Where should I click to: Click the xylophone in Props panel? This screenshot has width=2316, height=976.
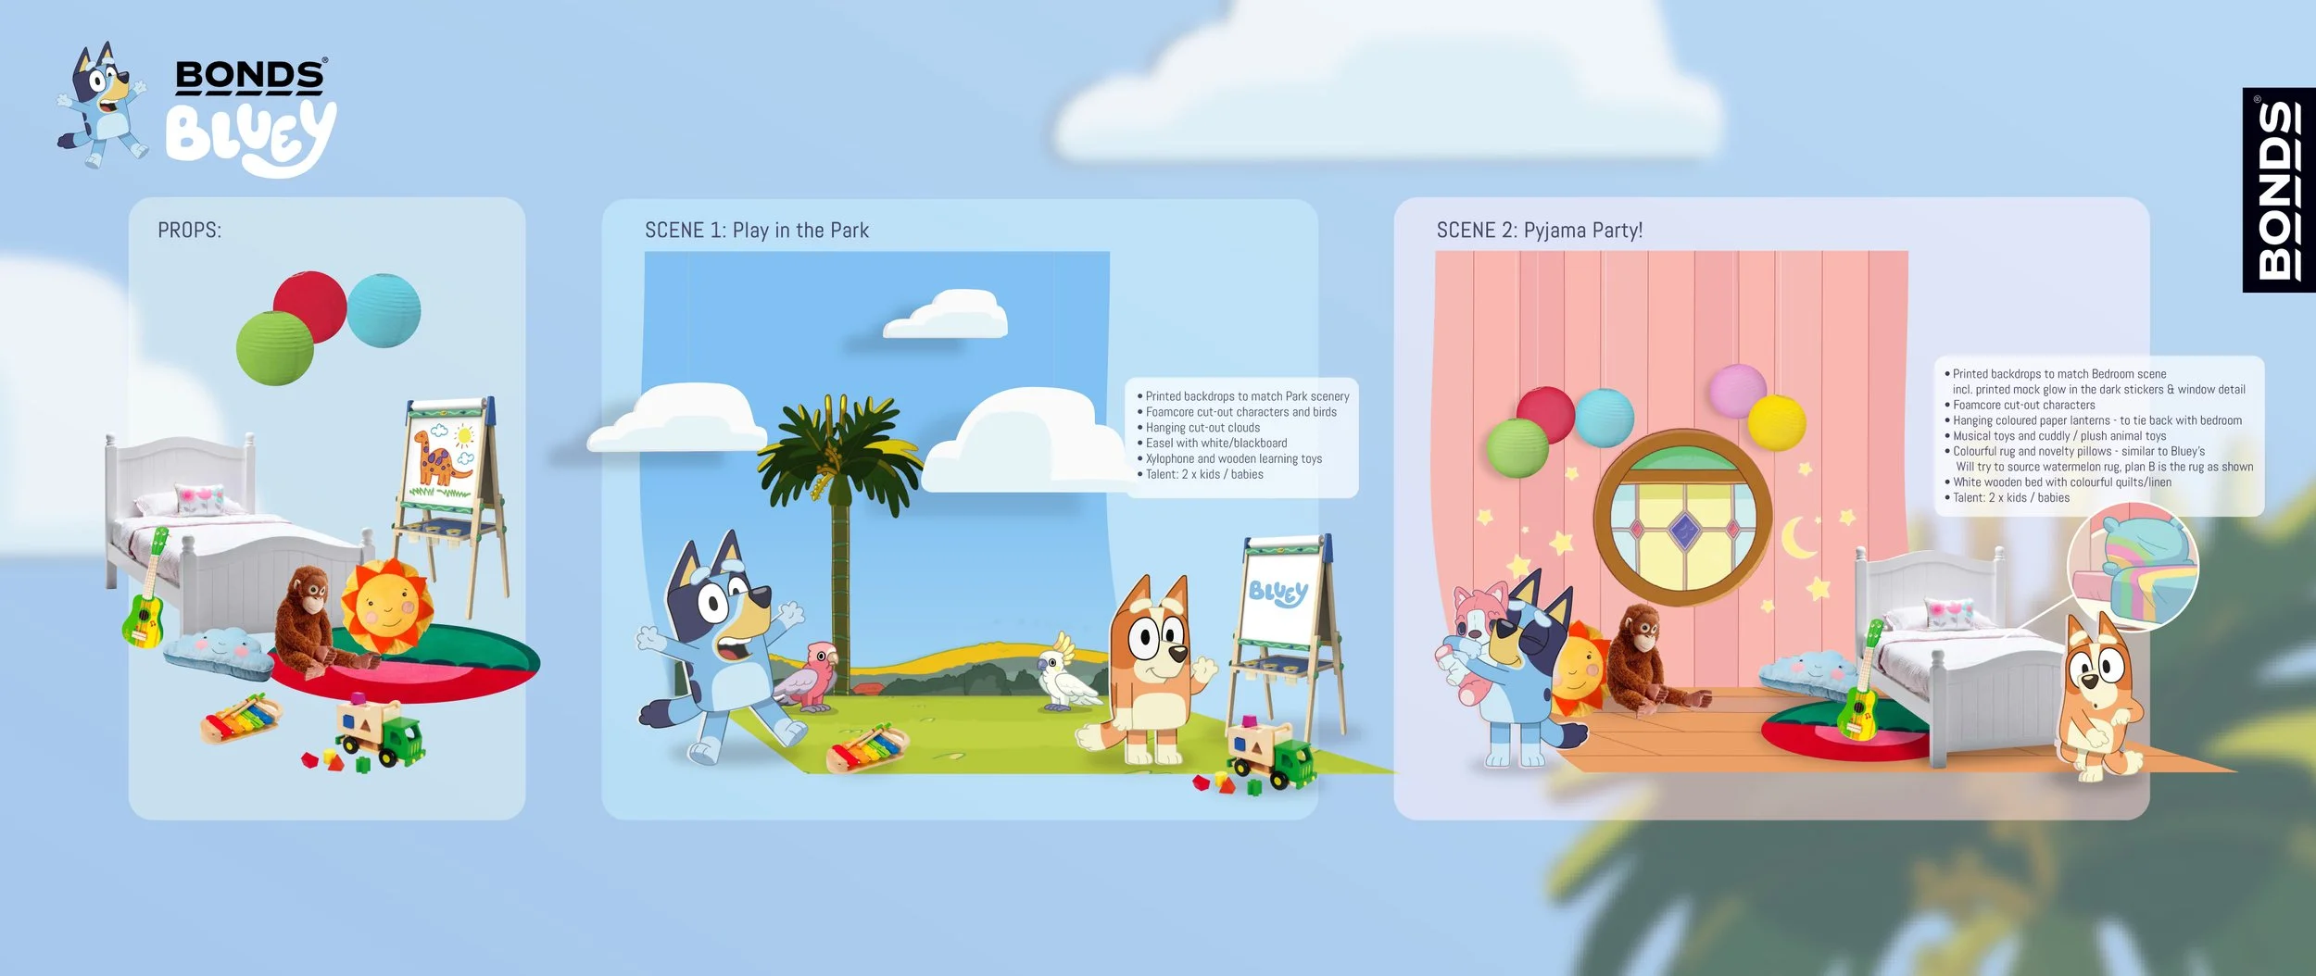pos(240,718)
